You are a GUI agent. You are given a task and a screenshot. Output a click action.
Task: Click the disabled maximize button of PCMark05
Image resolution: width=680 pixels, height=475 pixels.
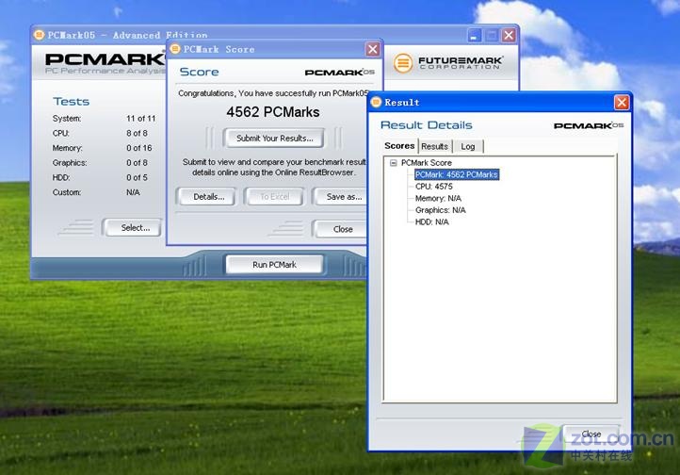click(x=492, y=35)
